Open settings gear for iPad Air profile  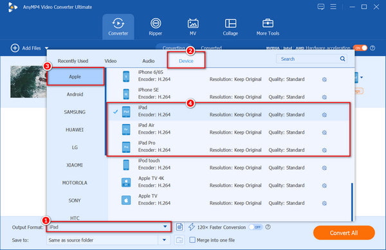pos(324,132)
